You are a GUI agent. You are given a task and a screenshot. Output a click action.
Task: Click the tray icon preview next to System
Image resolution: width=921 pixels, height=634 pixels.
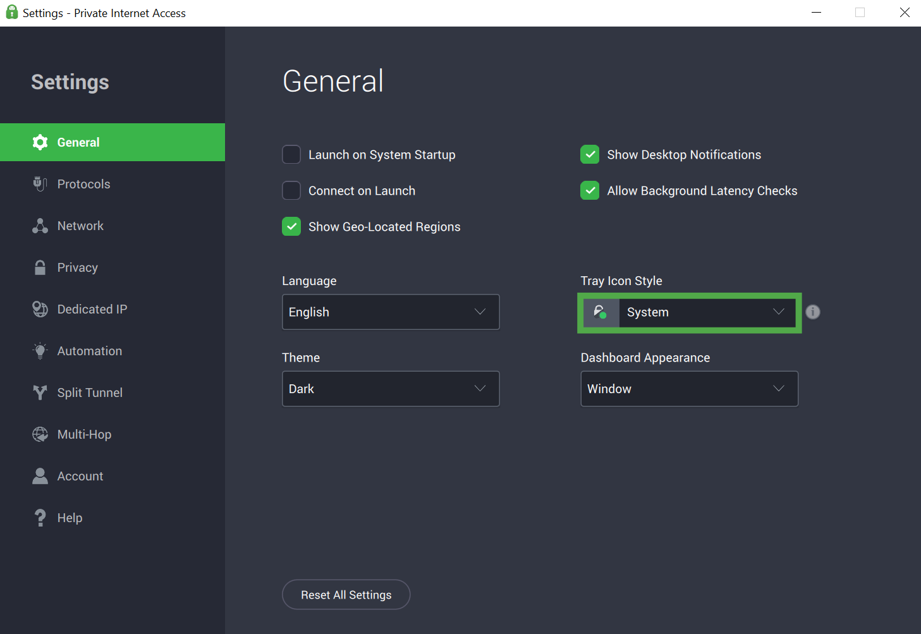pos(601,312)
